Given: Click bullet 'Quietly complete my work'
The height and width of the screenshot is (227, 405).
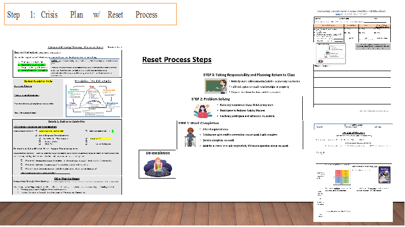Looking at the screenshot, I should (218, 141).
